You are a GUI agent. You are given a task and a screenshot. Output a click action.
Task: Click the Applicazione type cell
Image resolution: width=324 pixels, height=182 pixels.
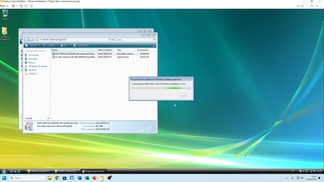pos(123,57)
